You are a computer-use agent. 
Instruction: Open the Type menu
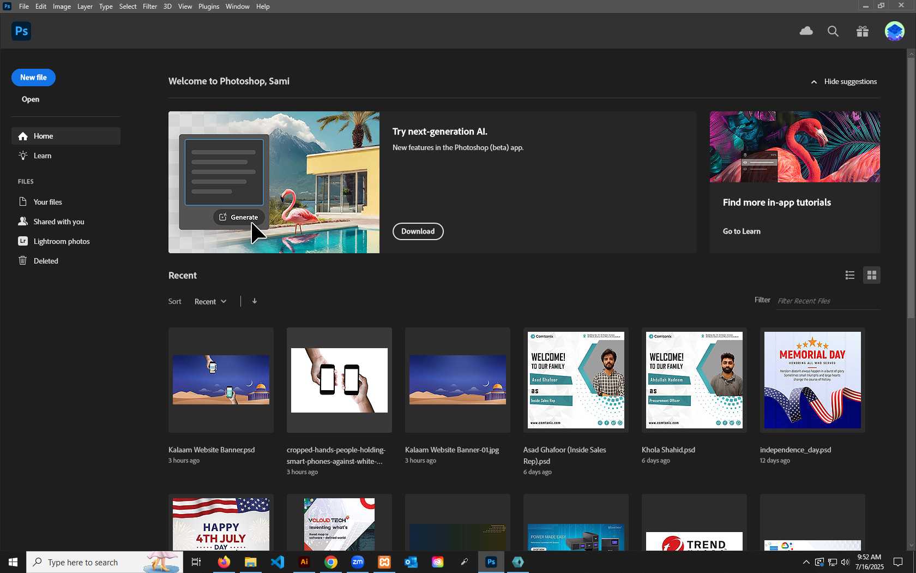pos(106,7)
